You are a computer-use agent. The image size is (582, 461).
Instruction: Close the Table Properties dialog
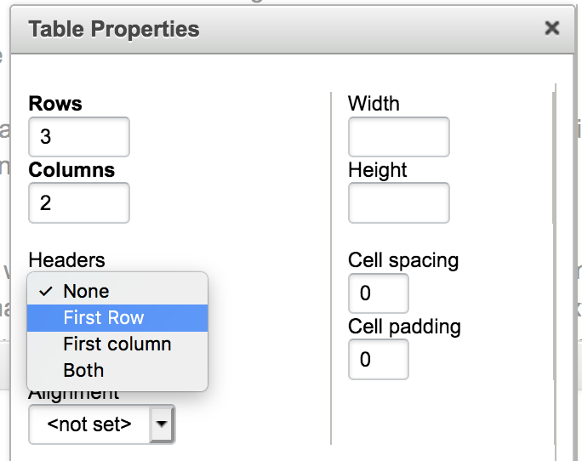pos(552,28)
